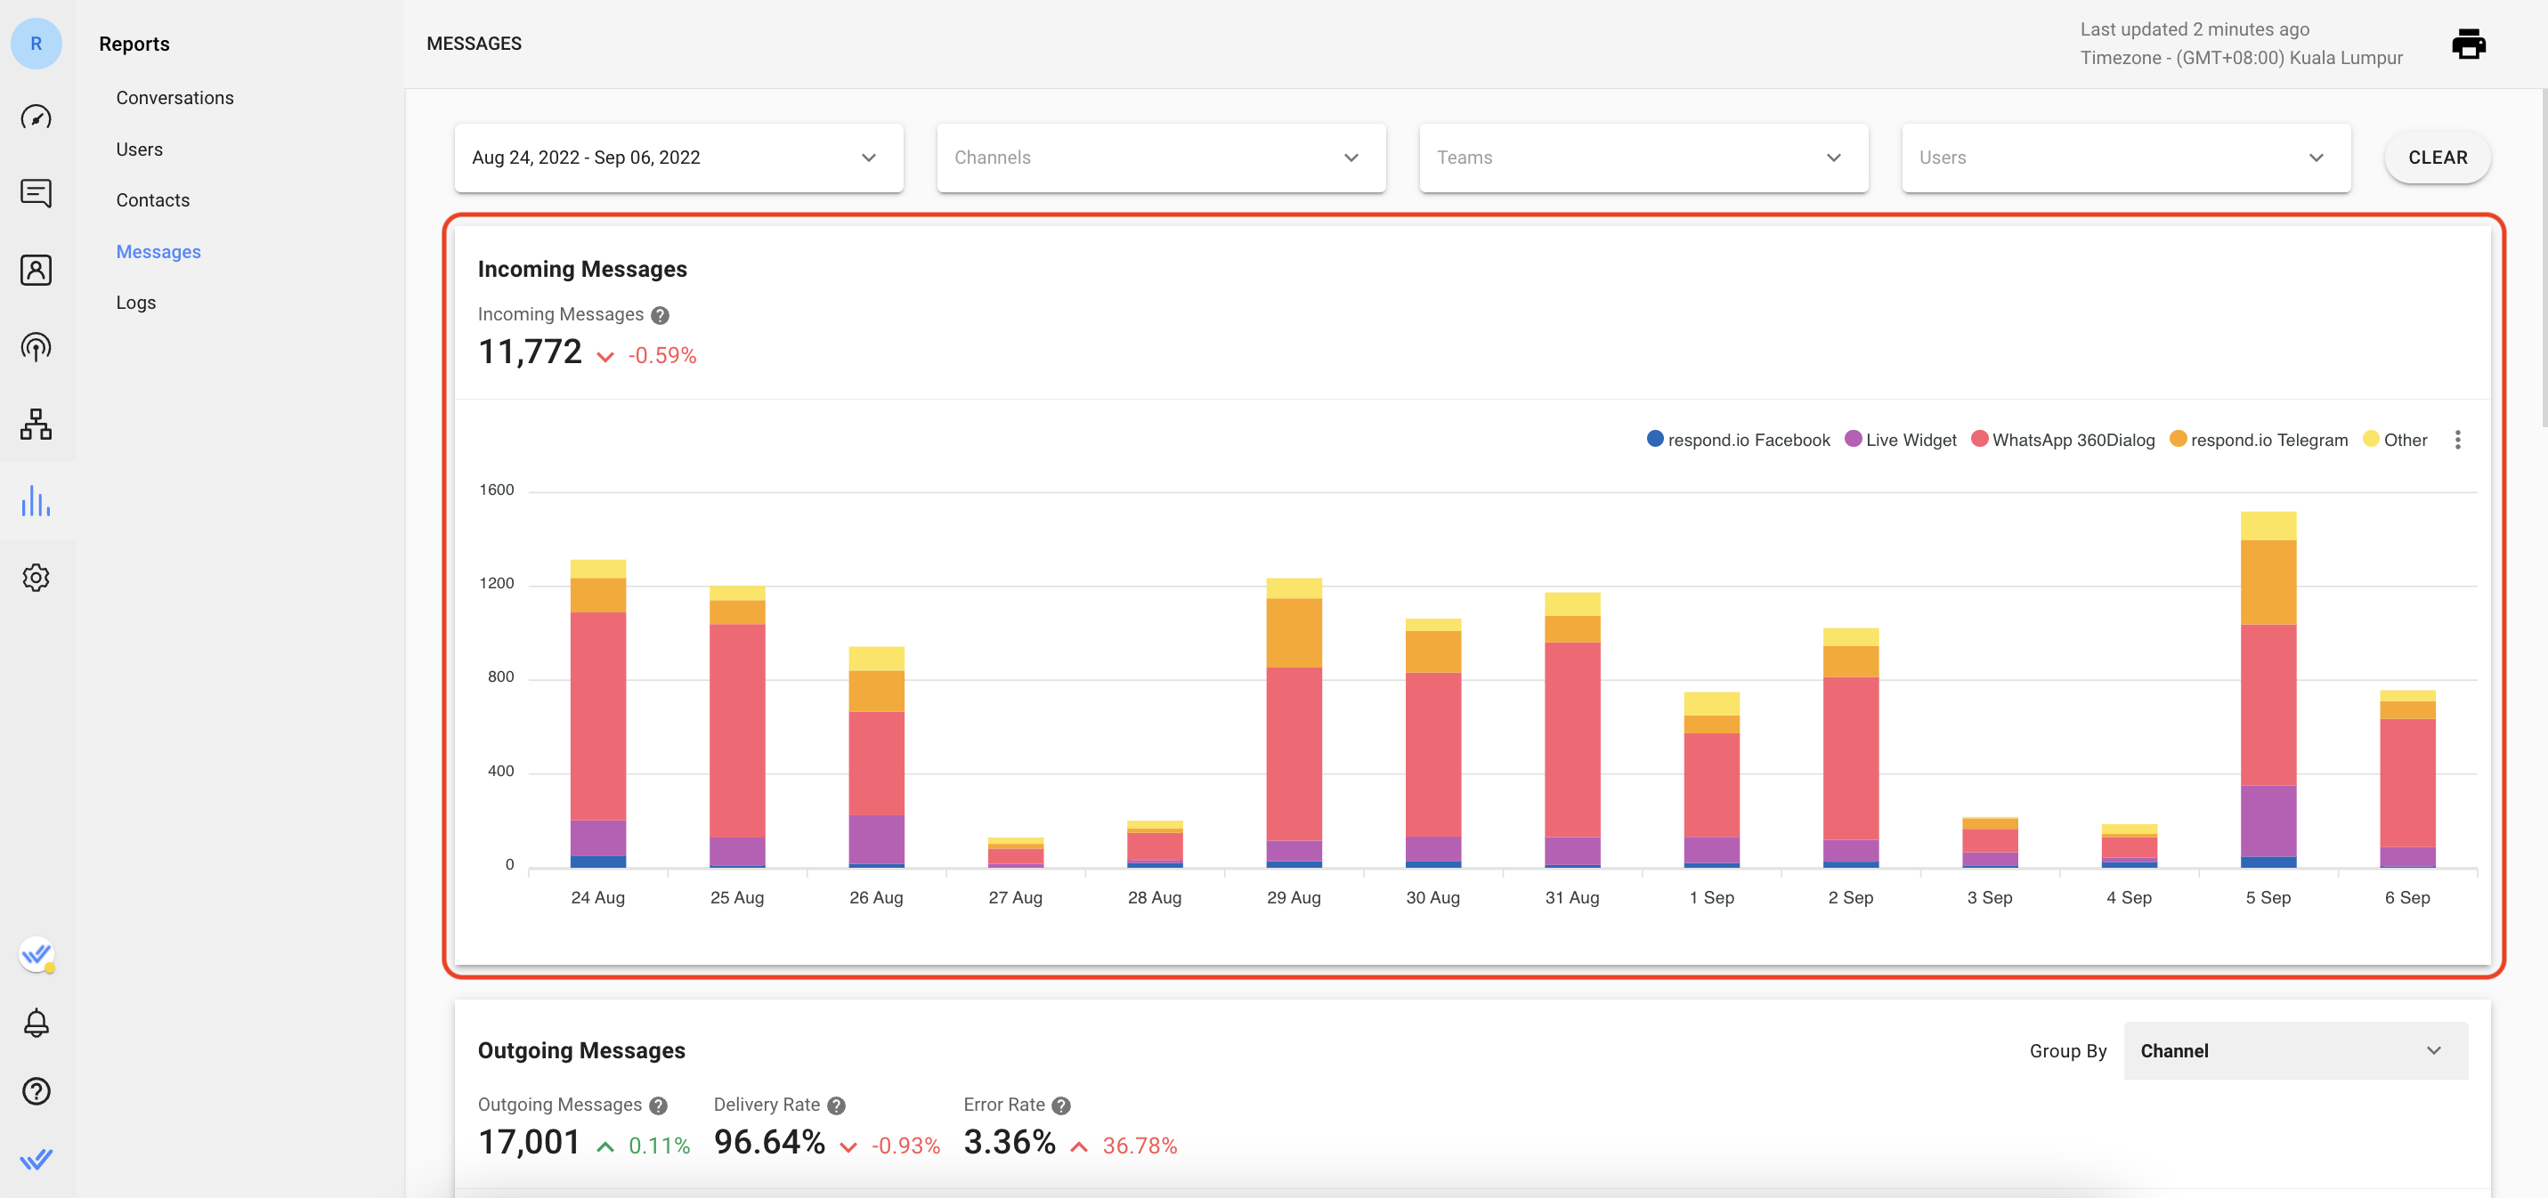Open the Users filter dropdown

(x=2127, y=158)
